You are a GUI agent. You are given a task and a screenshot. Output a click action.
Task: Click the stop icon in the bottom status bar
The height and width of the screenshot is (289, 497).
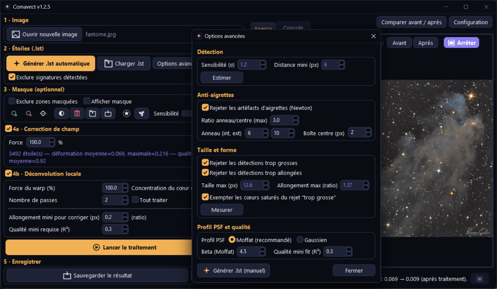pyautogui.click(x=479, y=279)
